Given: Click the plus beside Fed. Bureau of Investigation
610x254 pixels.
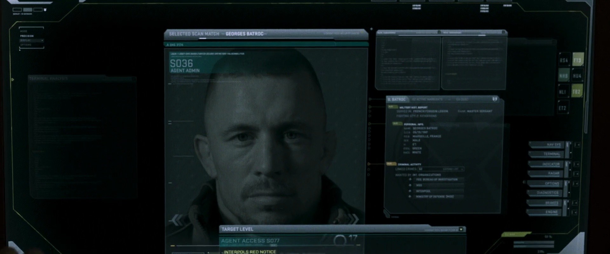Looking at the screenshot, I should coord(410,179).
